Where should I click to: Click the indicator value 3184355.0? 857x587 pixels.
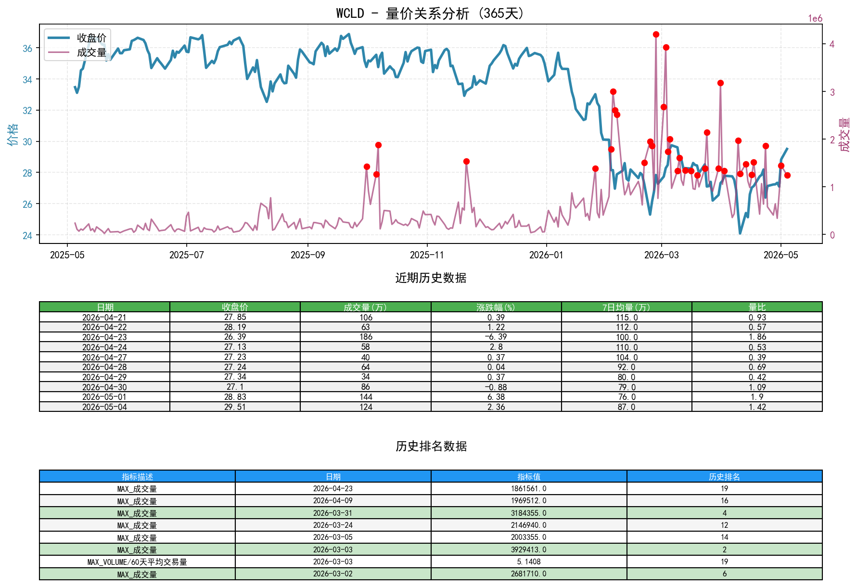(x=529, y=513)
